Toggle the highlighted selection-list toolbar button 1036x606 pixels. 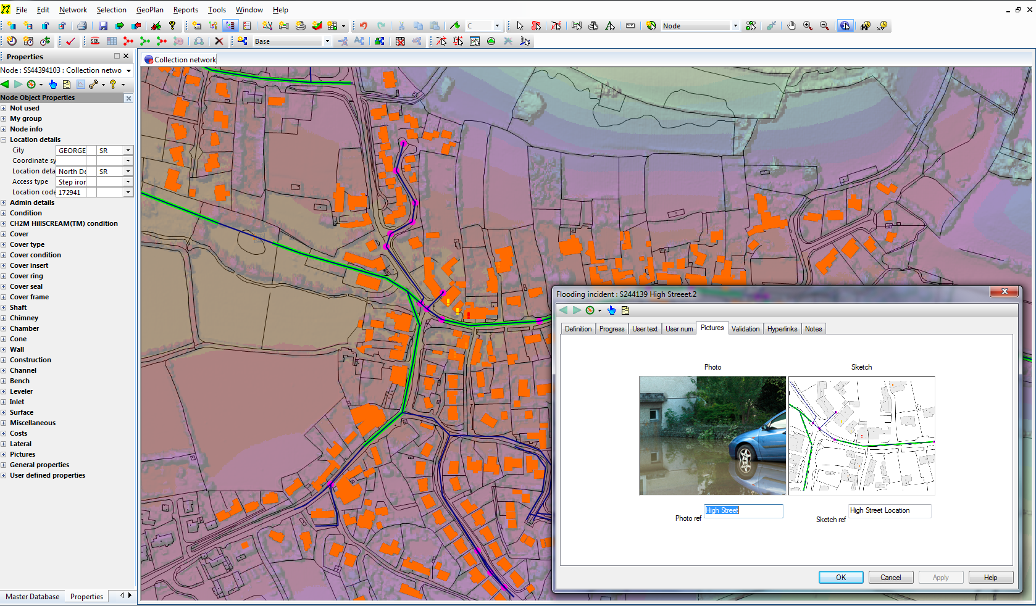[230, 26]
